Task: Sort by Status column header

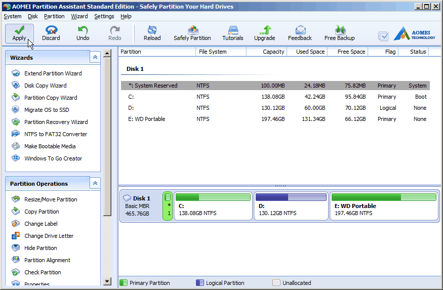Action: coord(414,52)
